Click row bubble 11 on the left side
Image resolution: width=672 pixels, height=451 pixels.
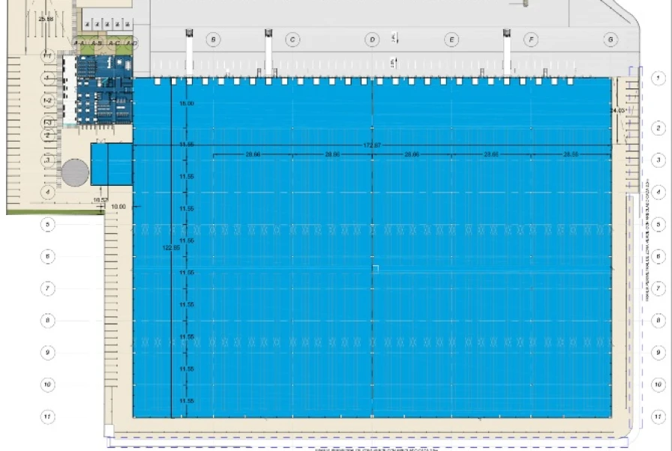tap(46, 416)
